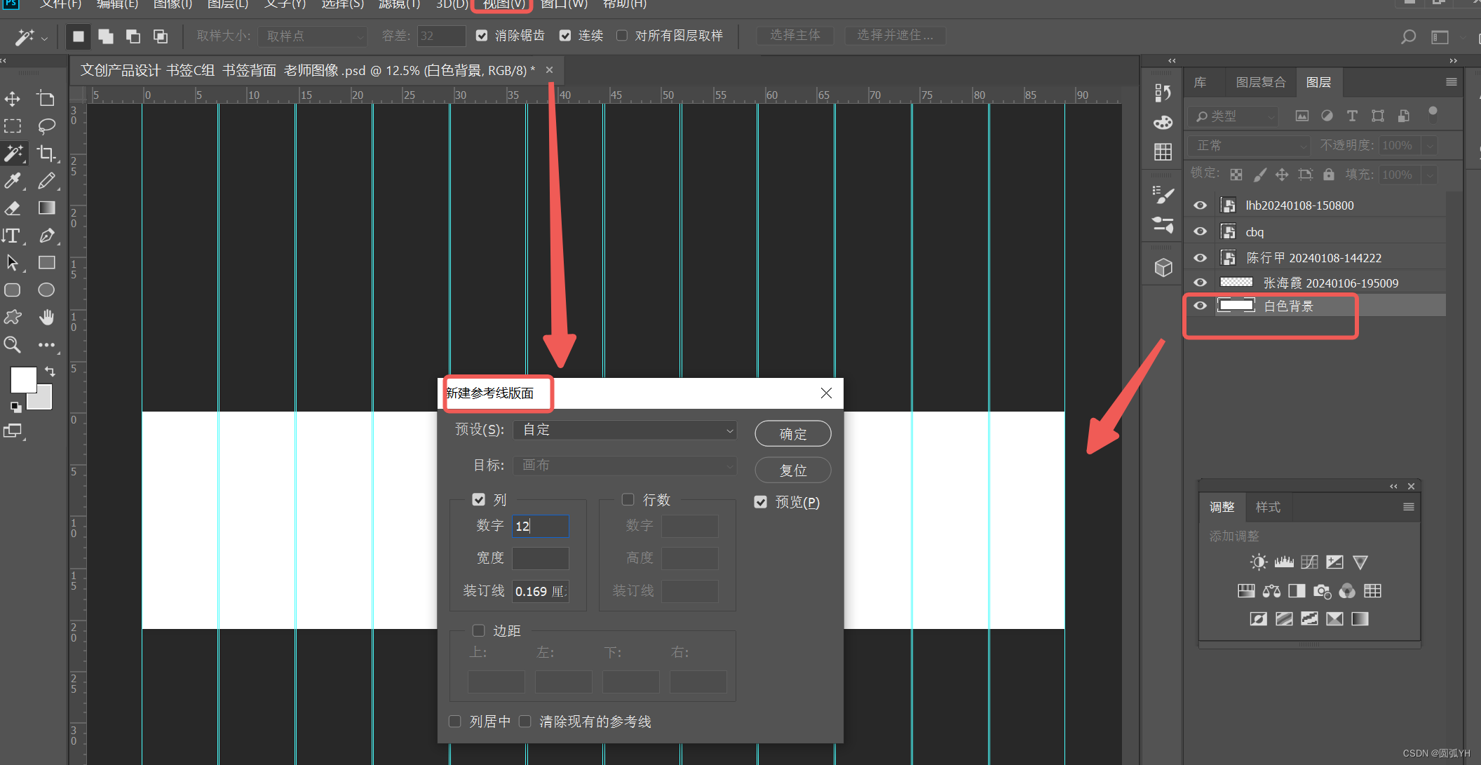
Task: Select the Lasso tool
Action: 46,126
